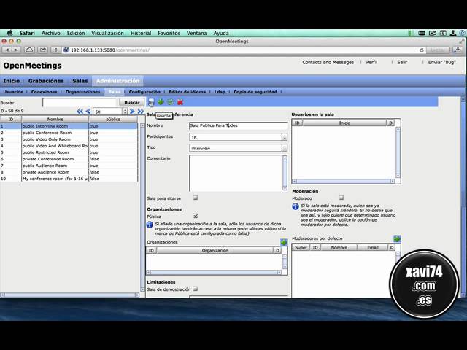Open Organizaciones admin subtab
The height and width of the screenshot is (350, 467).
pos(82,92)
